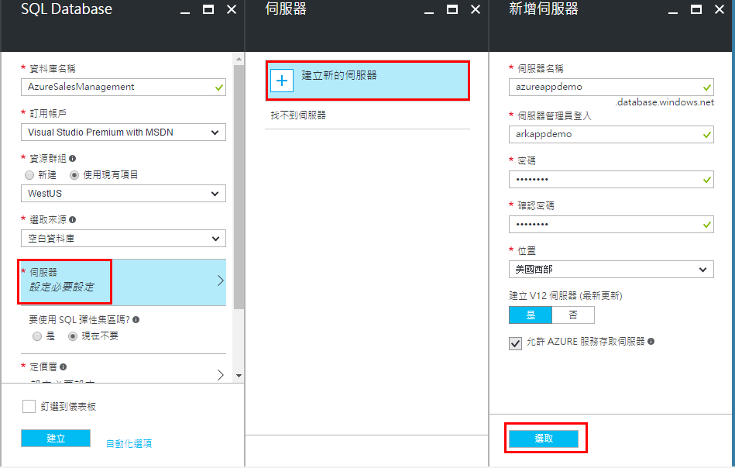Screen dimensions: 735x468
Task: Show info tooltip for 資源群組
Action: pyautogui.click(x=72, y=159)
